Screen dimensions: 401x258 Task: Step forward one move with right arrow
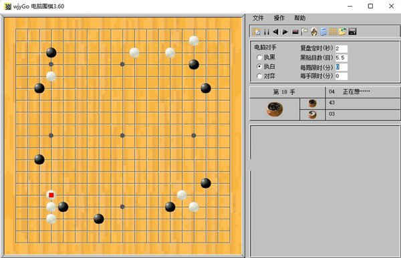tap(285, 31)
